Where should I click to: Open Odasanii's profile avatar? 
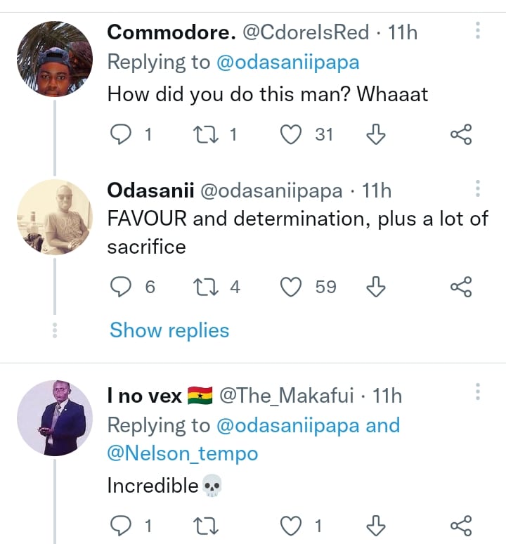coord(55,216)
